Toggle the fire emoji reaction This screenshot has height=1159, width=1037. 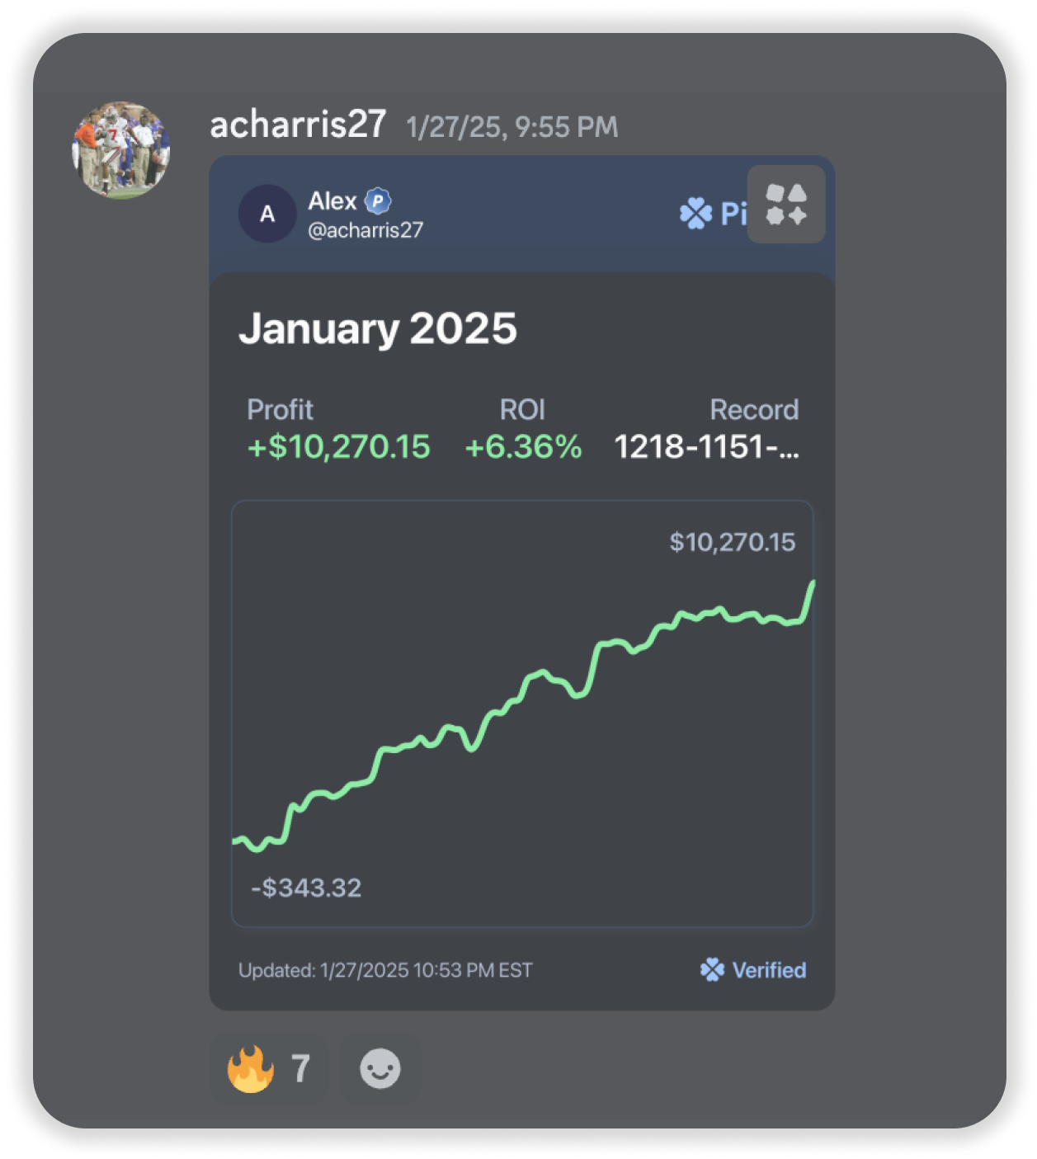(x=268, y=1069)
